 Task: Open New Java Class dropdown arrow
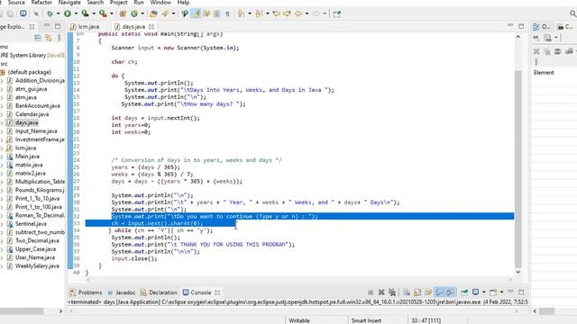[x=142, y=13]
